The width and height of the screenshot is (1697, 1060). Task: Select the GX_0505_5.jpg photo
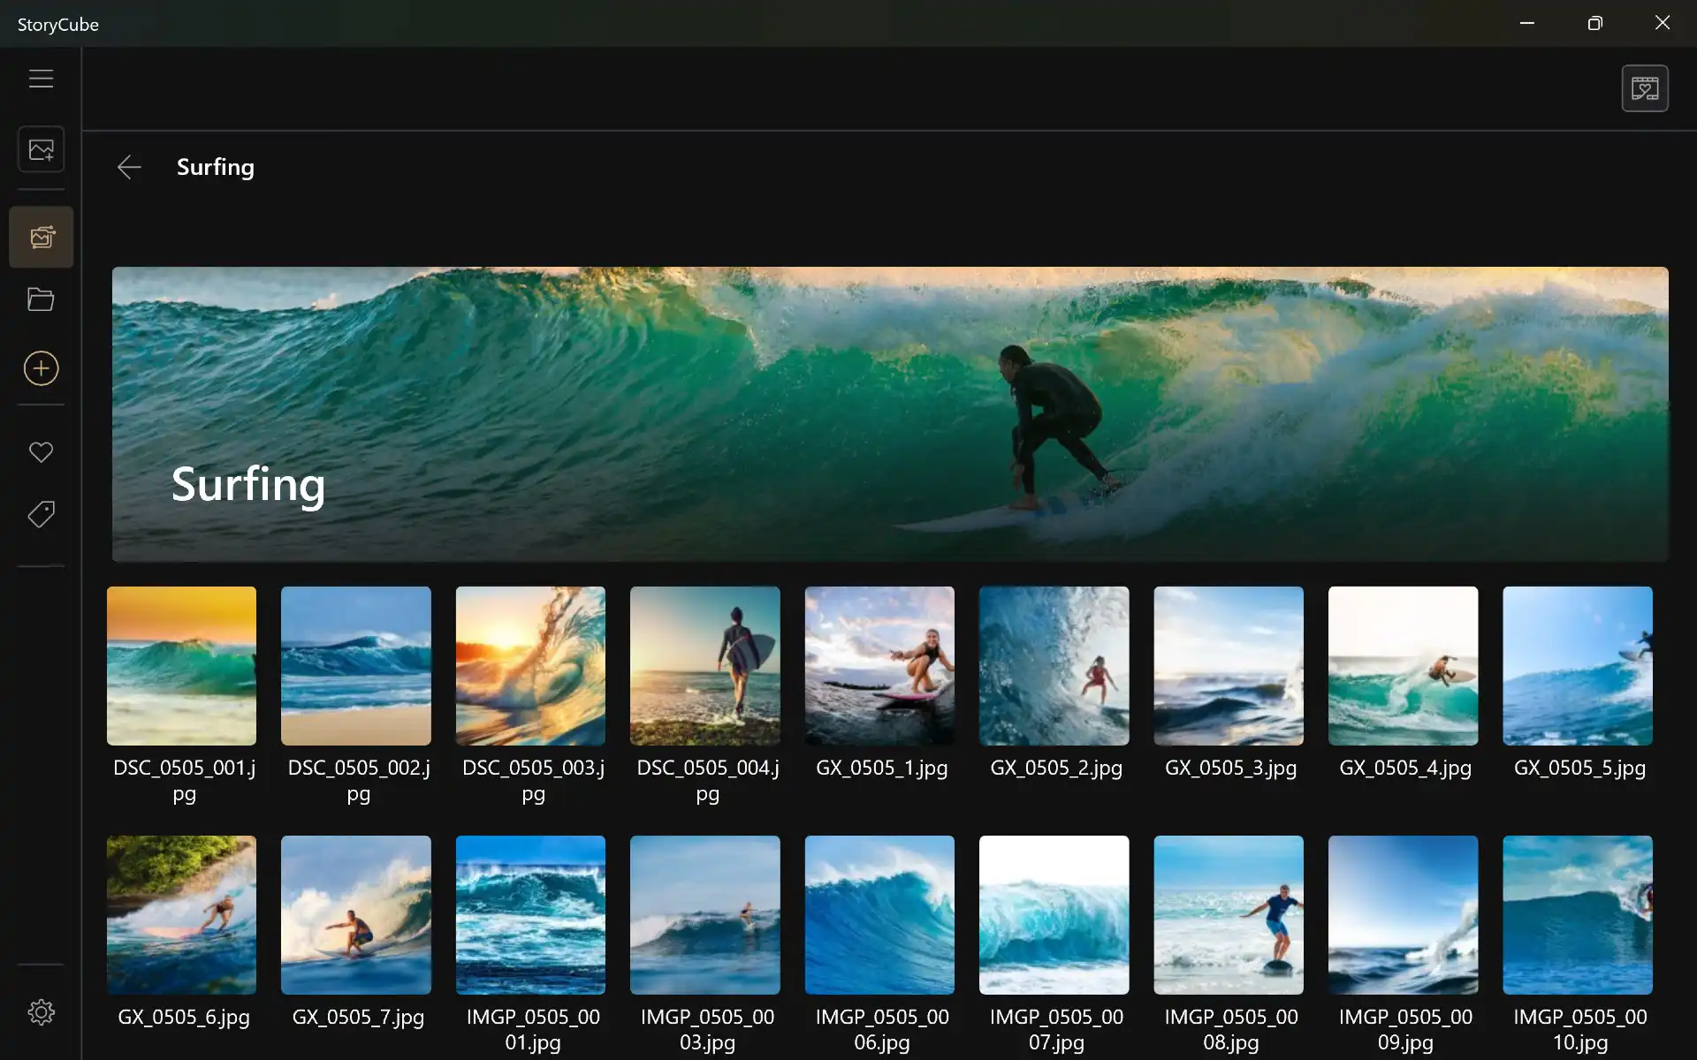click(x=1577, y=666)
